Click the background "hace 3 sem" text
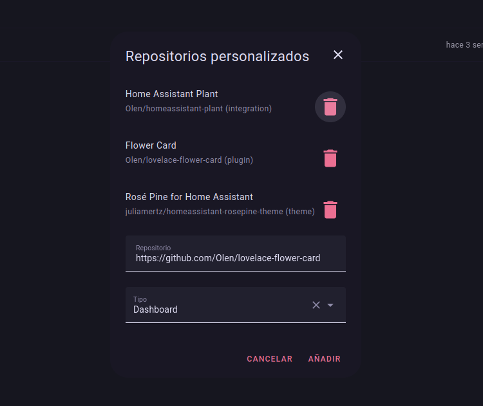This screenshot has height=406, width=483. point(464,45)
